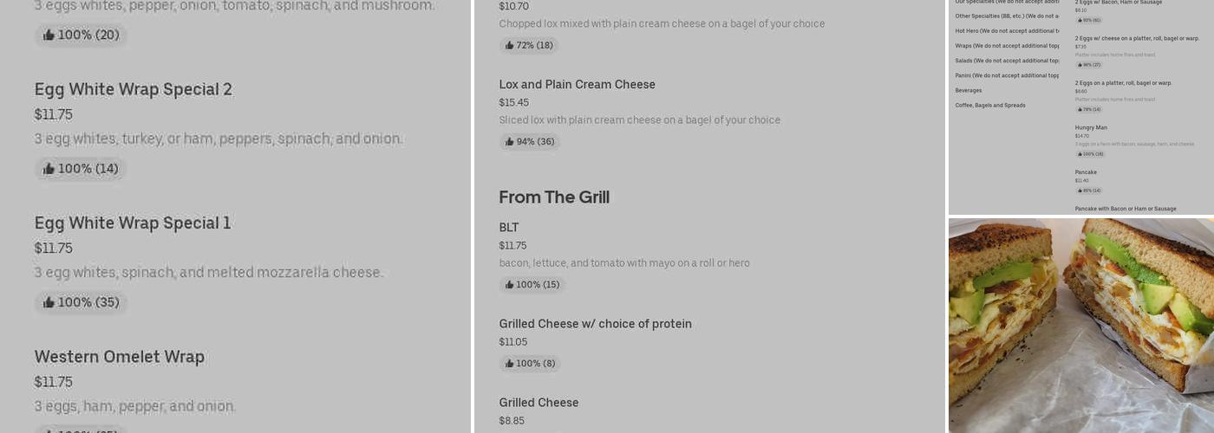Image resolution: width=1214 pixels, height=433 pixels.
Task: Click thumbs-up icon on Egg White Wrap Special 1
Action: [x=49, y=302]
